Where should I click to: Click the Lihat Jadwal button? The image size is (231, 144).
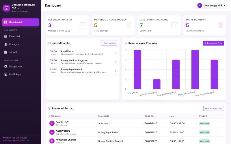[109, 43]
